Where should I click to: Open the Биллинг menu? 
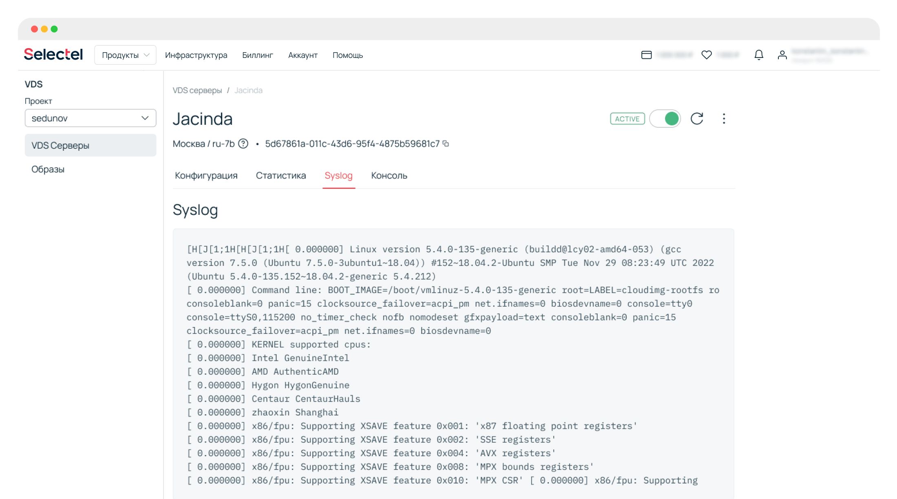click(257, 55)
